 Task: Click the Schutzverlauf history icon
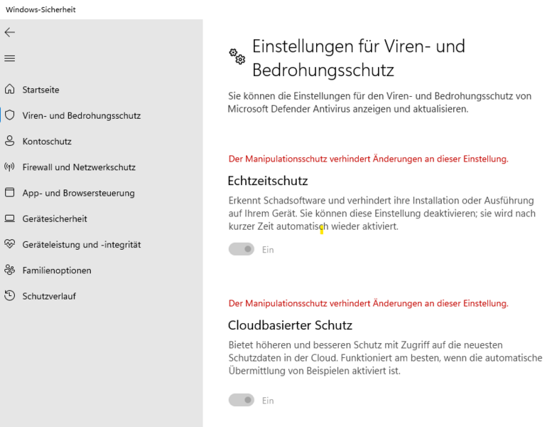[9, 295]
